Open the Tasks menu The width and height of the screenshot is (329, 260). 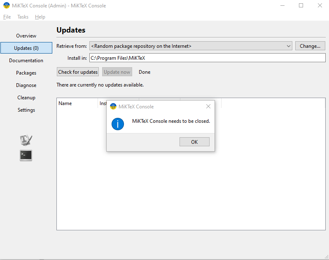(x=23, y=17)
